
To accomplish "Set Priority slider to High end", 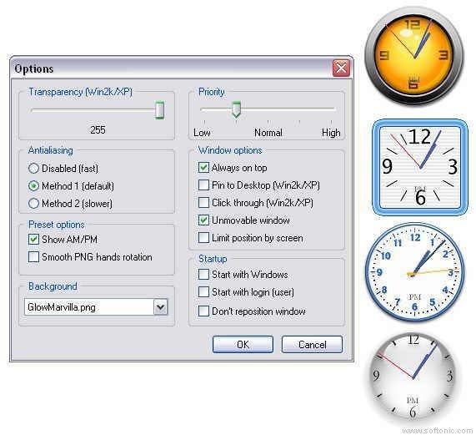I will click(332, 109).
